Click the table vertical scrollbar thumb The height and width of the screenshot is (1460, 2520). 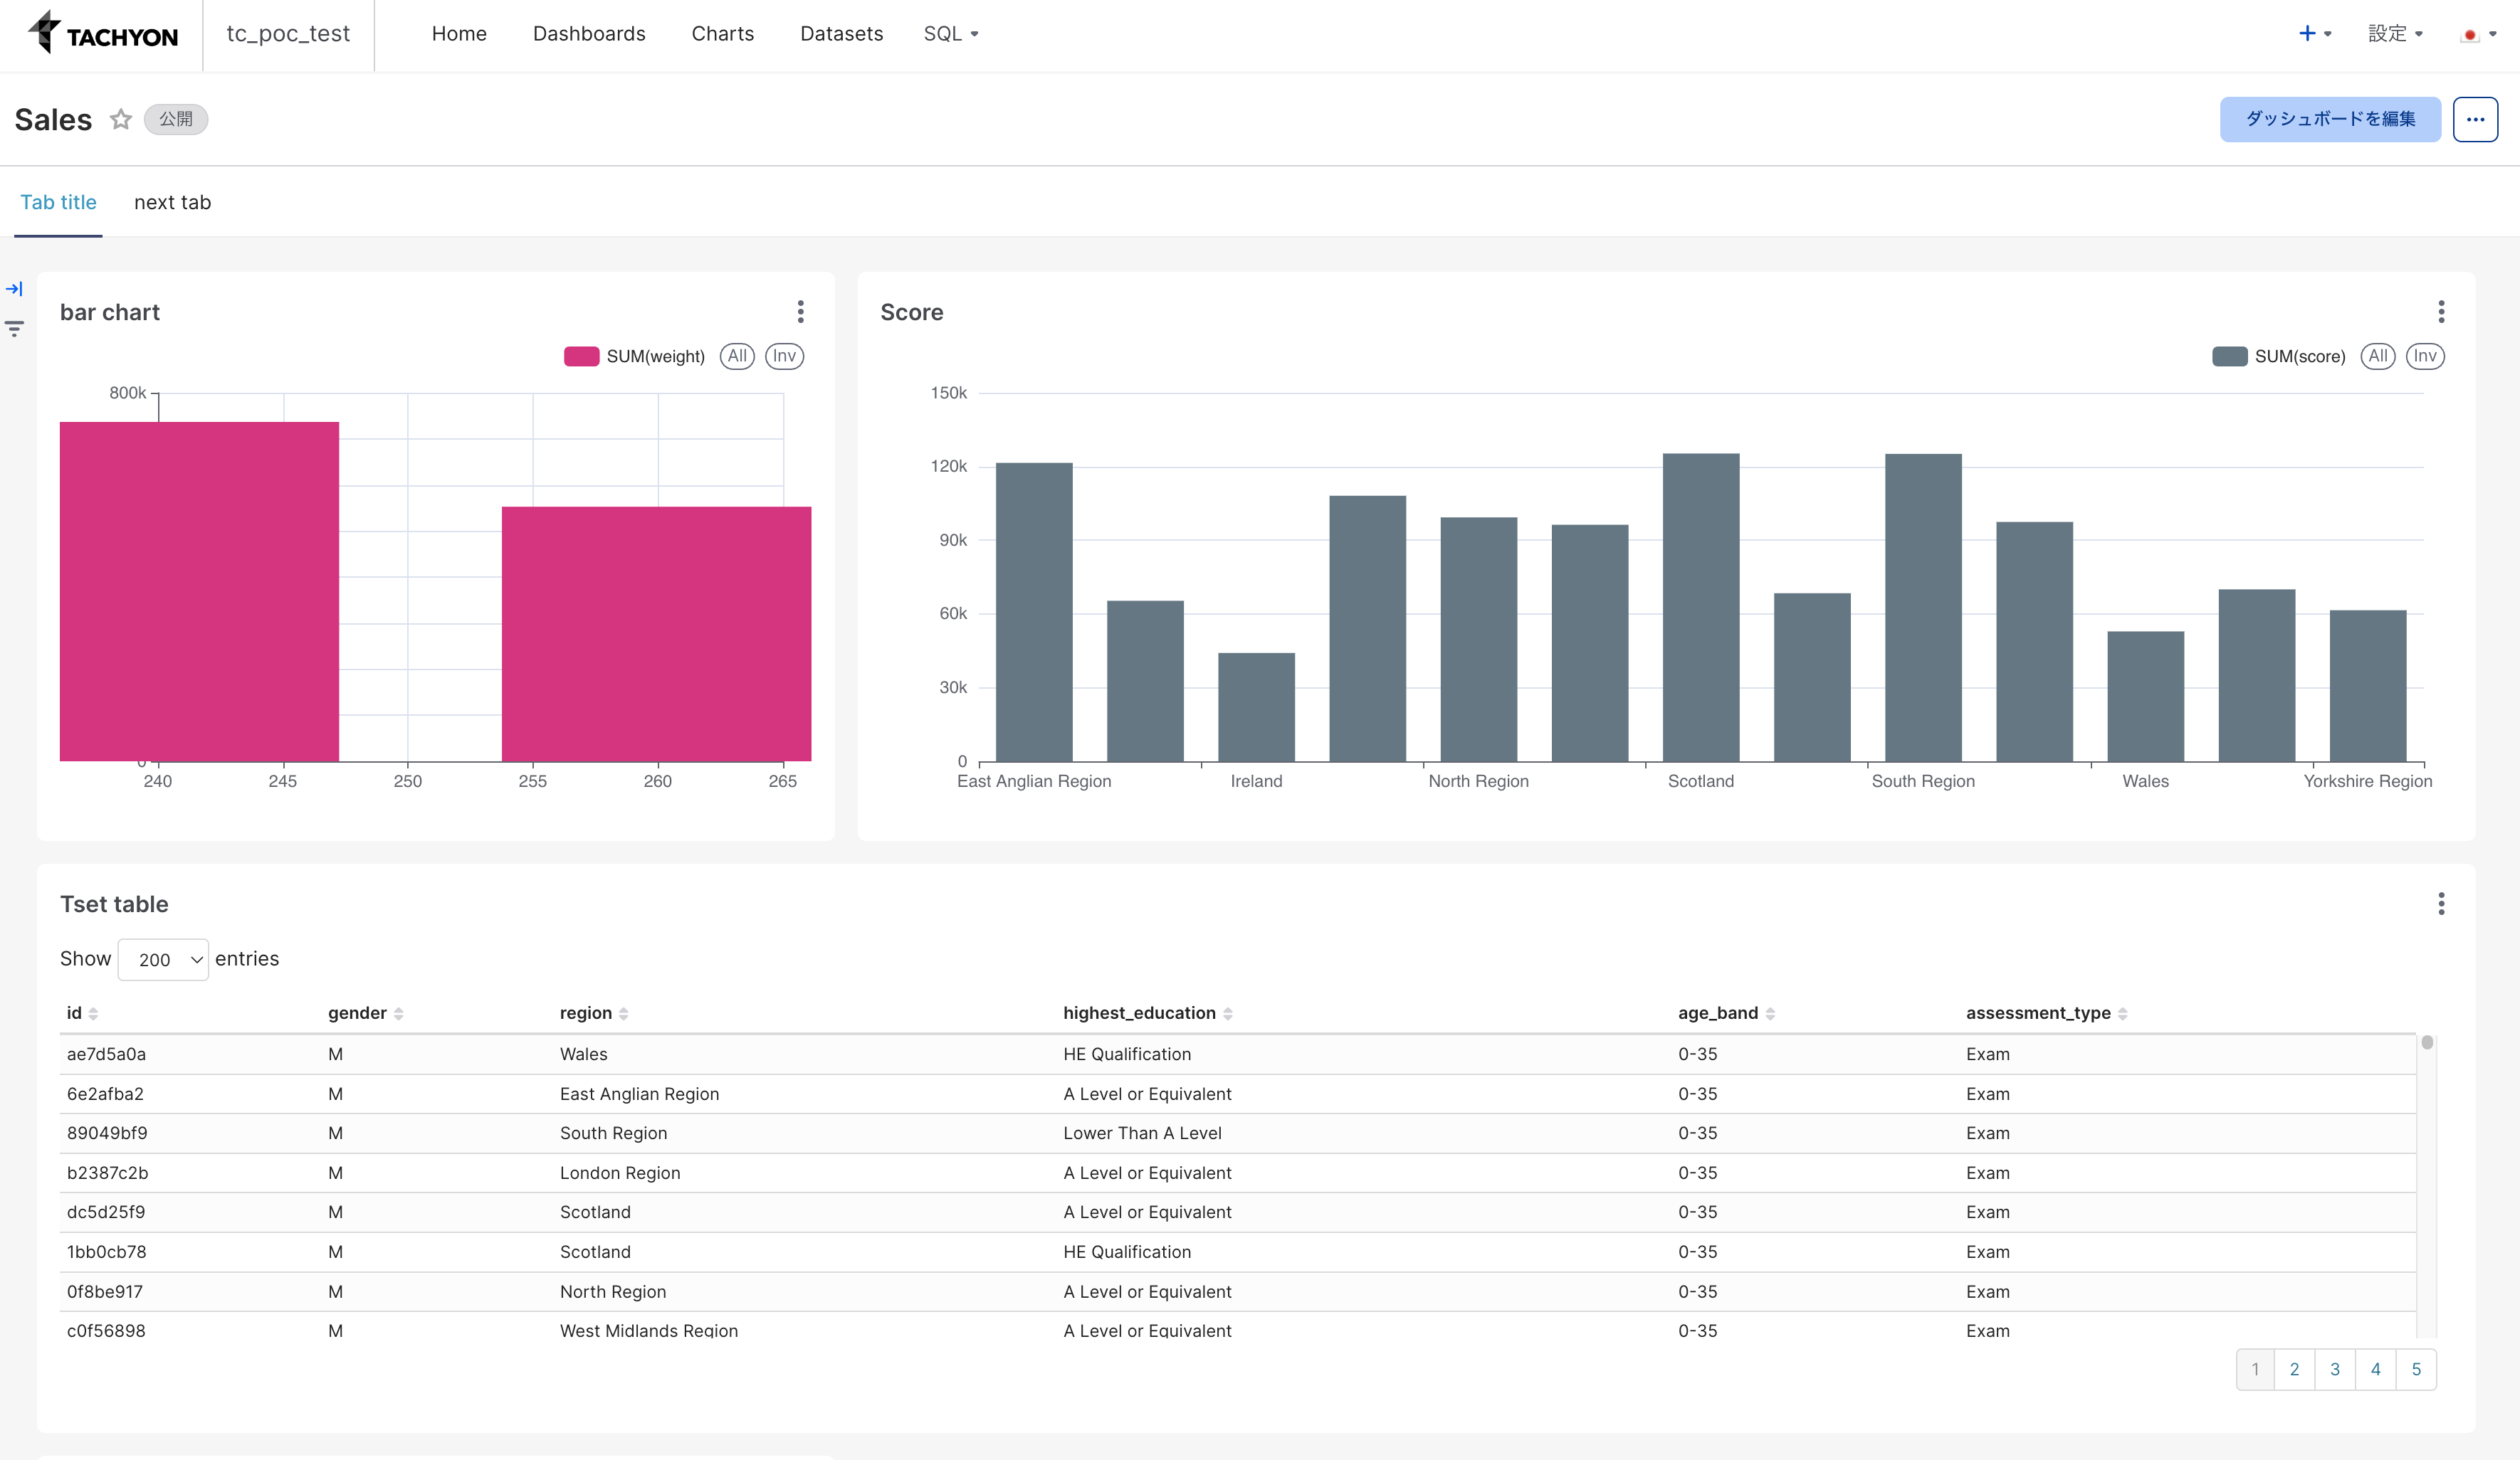(2427, 1042)
